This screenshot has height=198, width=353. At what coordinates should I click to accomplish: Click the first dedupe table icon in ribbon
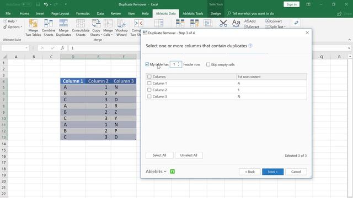(x=180, y=23)
